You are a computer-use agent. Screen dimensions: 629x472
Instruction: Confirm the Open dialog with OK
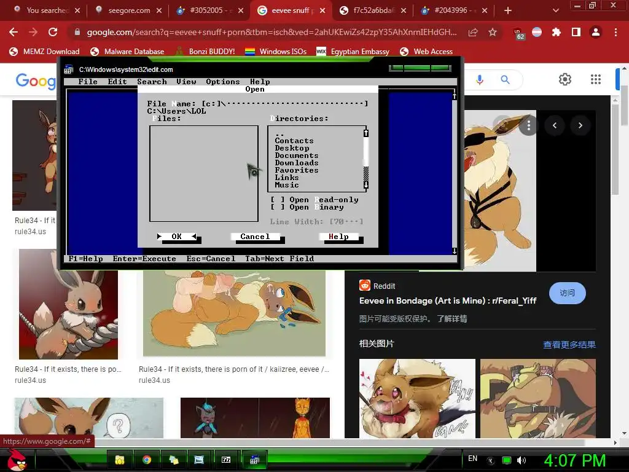pyautogui.click(x=177, y=237)
